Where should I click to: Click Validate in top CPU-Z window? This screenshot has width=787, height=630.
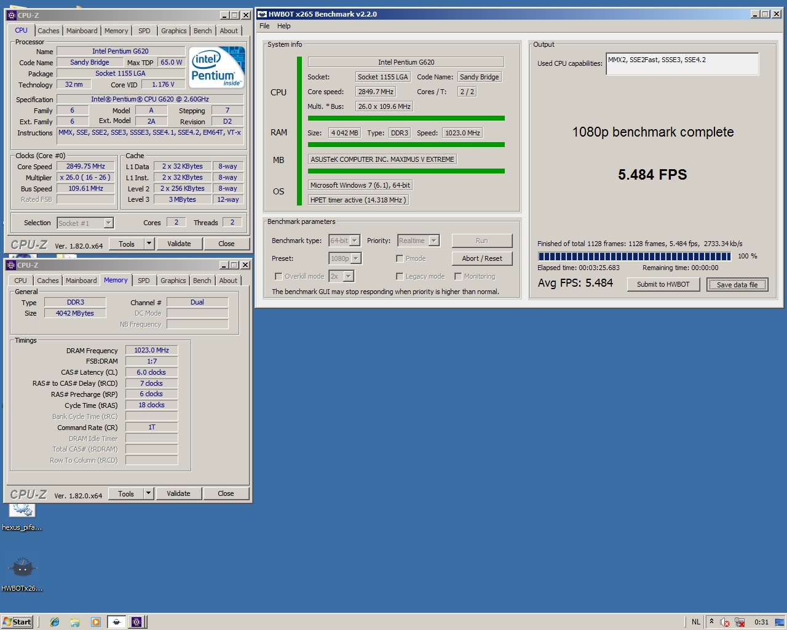pyautogui.click(x=179, y=244)
